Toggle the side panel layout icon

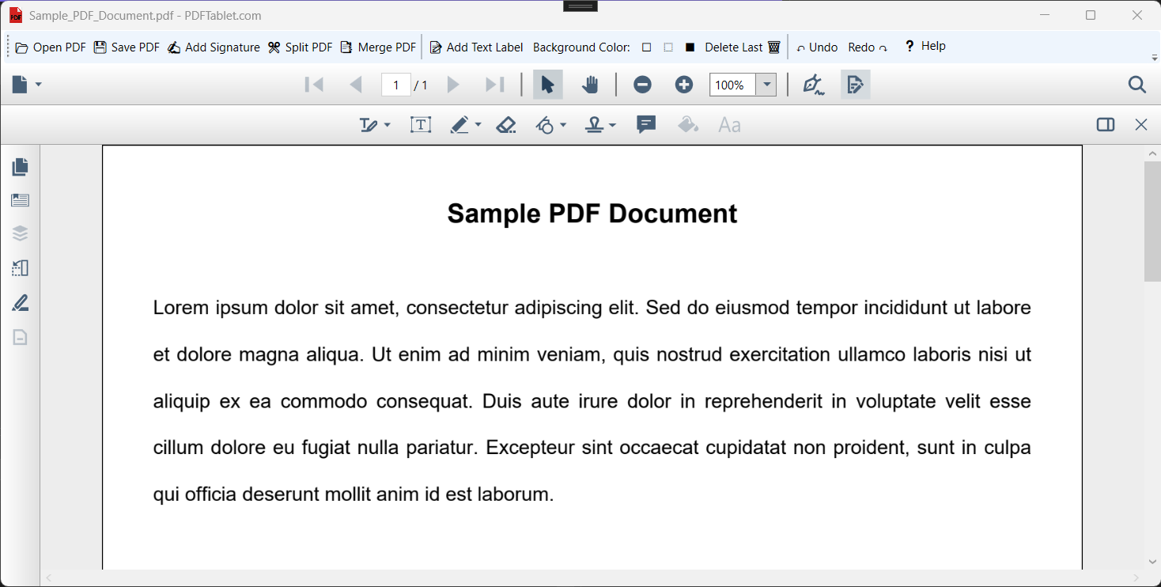(x=1106, y=125)
